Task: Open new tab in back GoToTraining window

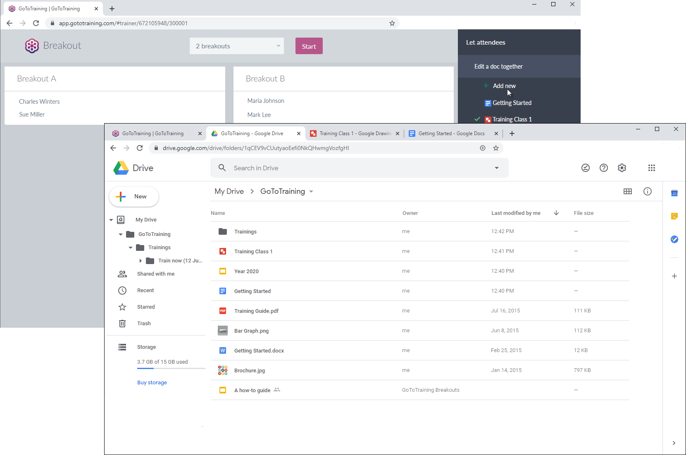Action: pyautogui.click(x=112, y=9)
